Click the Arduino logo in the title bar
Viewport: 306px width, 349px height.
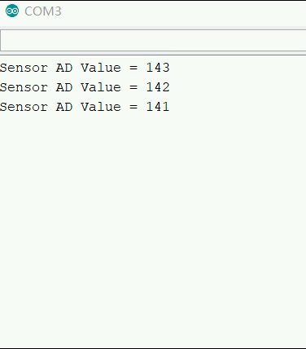point(12,11)
